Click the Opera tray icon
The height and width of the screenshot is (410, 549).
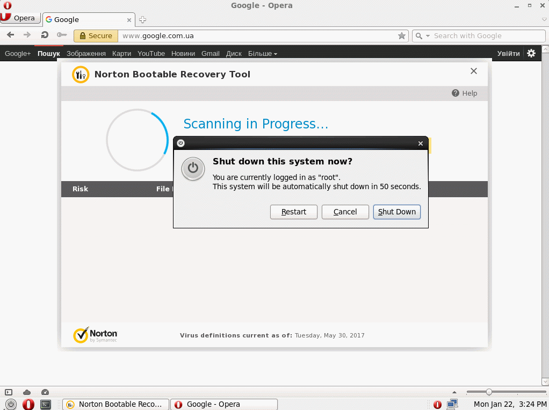coord(437,405)
